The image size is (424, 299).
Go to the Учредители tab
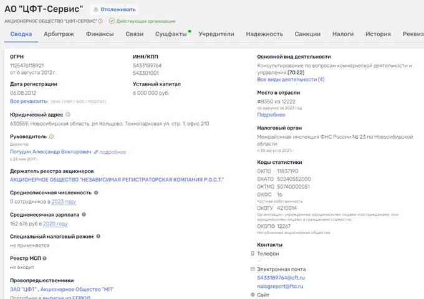(216, 34)
